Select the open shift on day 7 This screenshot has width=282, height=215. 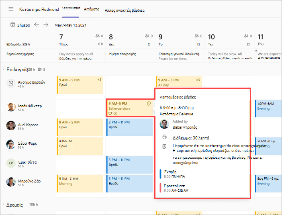click(80, 85)
